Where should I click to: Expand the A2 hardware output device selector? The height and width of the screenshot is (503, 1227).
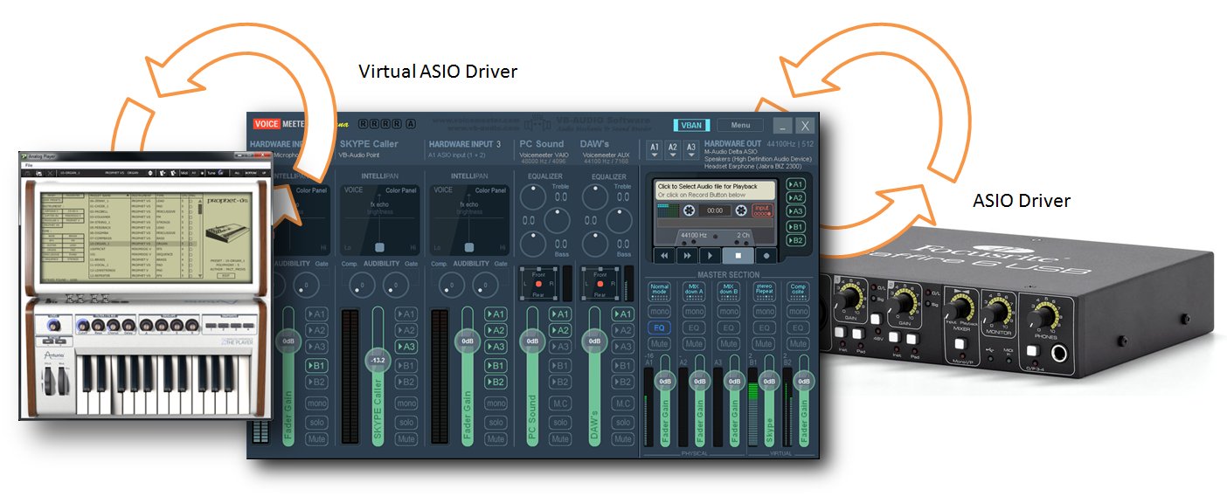coord(672,149)
